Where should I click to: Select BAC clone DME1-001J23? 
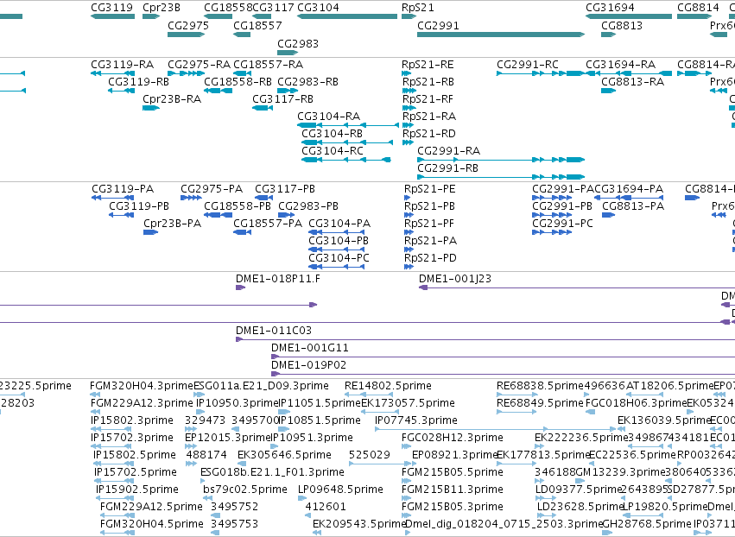click(x=454, y=279)
